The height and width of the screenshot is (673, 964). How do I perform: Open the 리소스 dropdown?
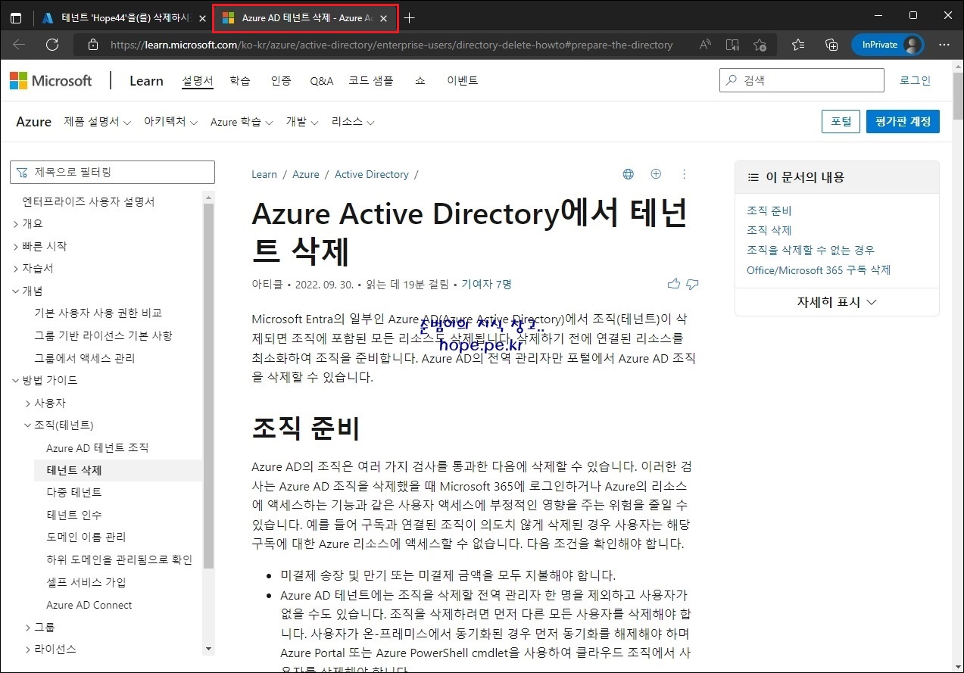point(353,122)
